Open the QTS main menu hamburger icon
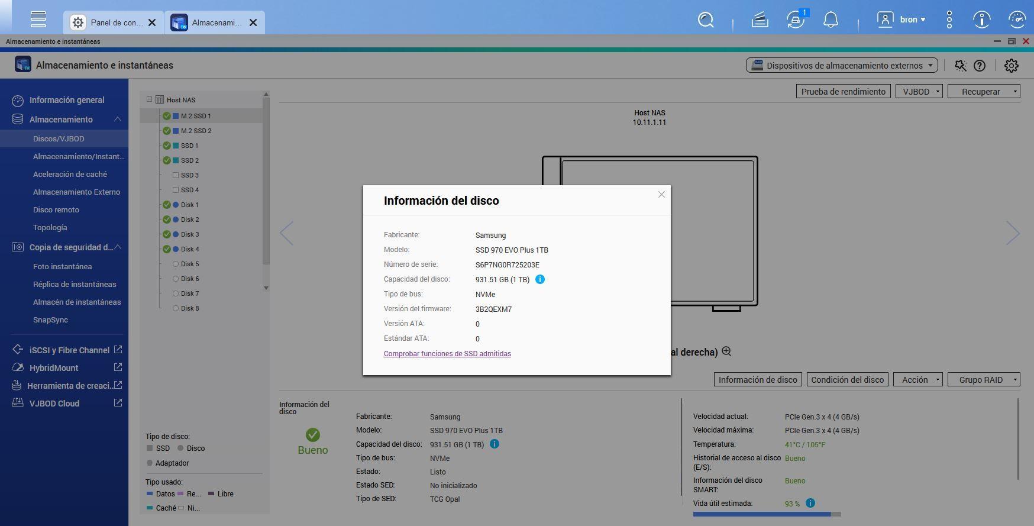1034x526 pixels. tap(38, 20)
